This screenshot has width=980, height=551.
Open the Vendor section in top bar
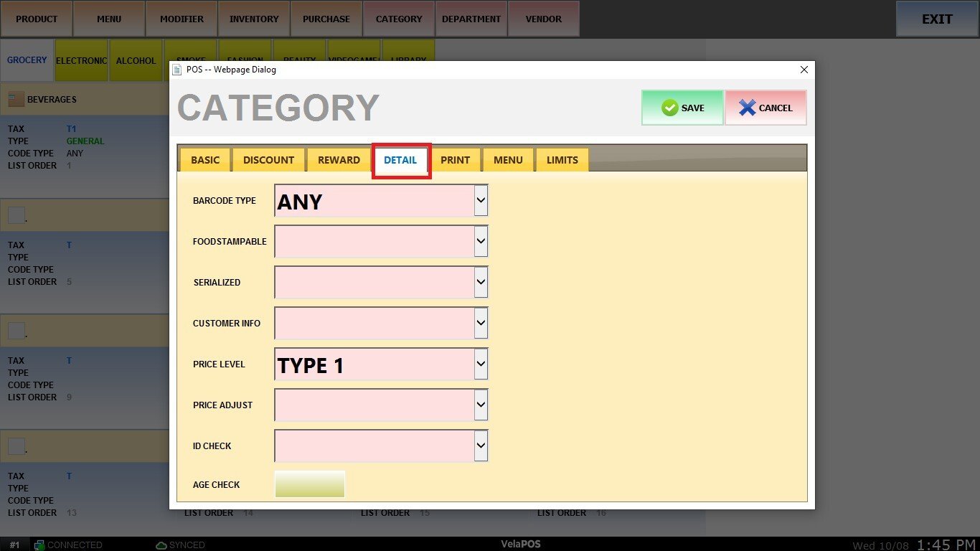coord(543,19)
